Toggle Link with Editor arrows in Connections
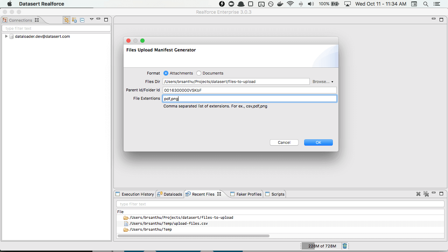The image size is (448, 252). 66,20
